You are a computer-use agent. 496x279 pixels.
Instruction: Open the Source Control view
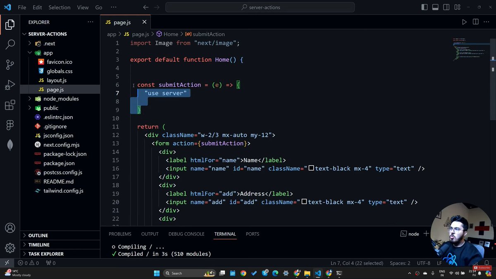tap(10, 64)
